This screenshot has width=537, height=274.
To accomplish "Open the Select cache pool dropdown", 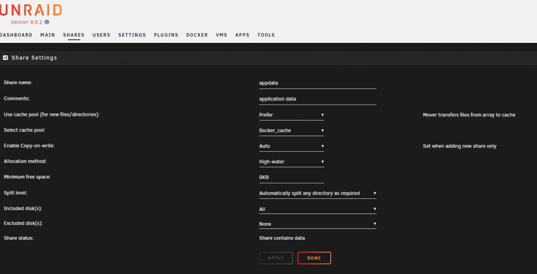I will point(292,130).
